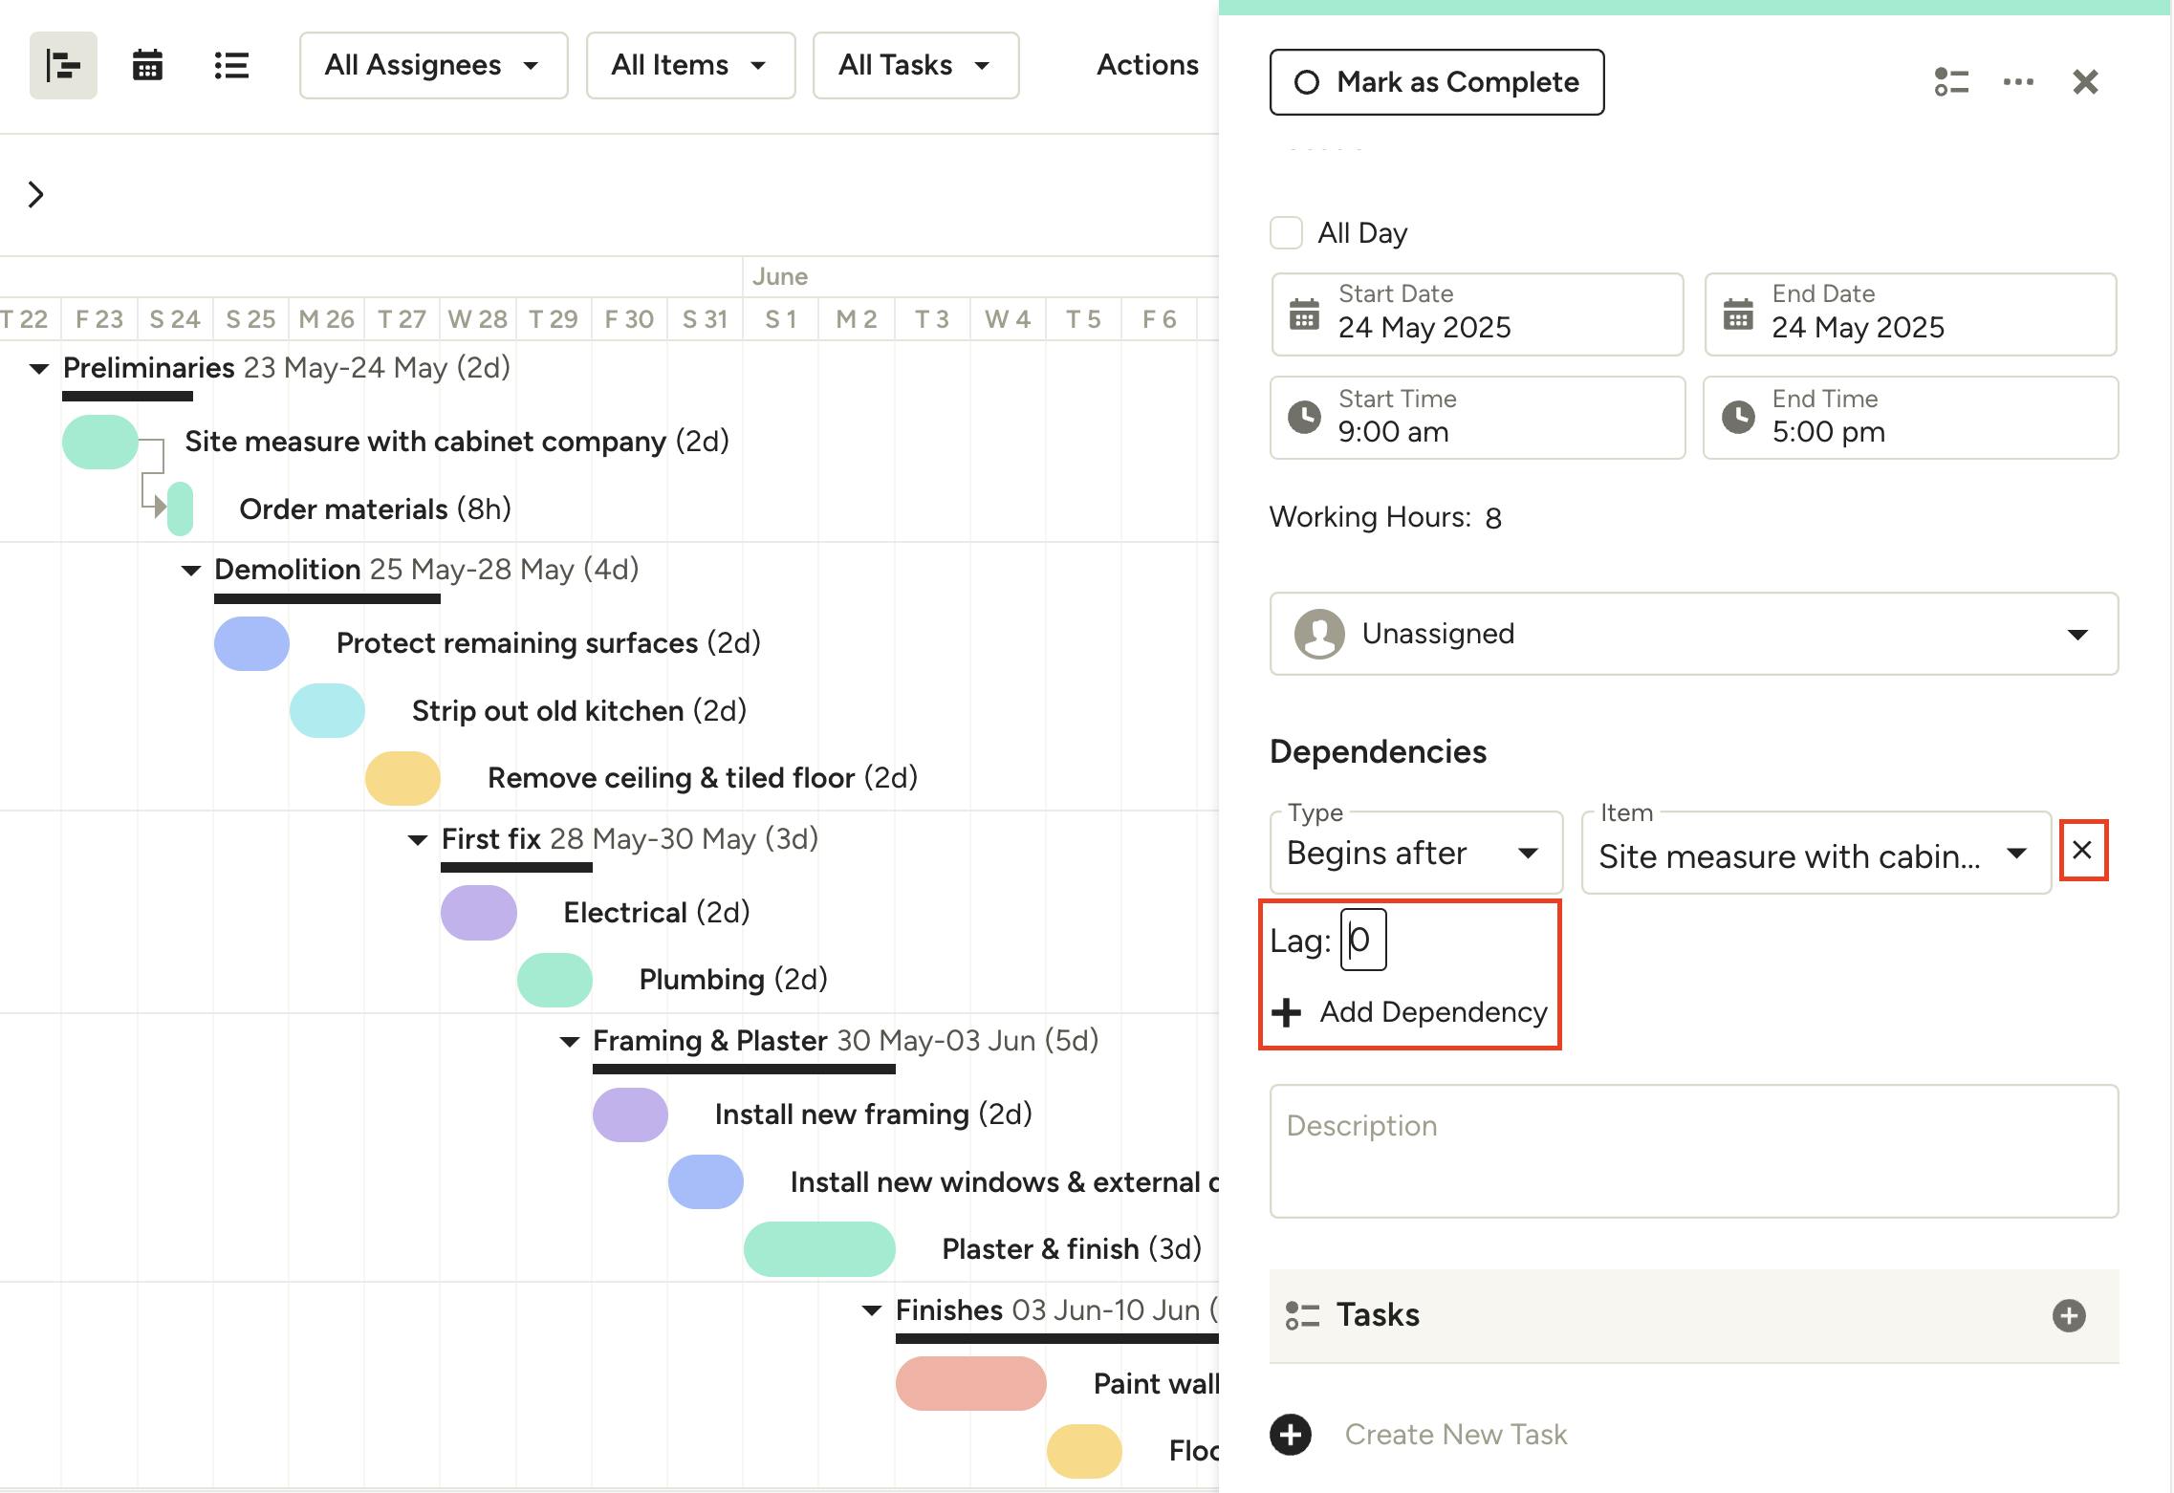The width and height of the screenshot is (2174, 1493).
Task: Open the All Tasks filter
Action: (915, 65)
